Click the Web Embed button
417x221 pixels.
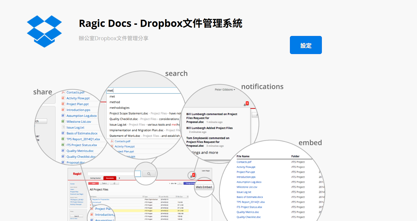coord(204,187)
